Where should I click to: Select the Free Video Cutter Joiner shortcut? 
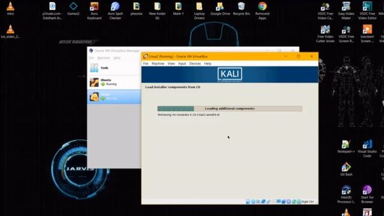pos(325,34)
